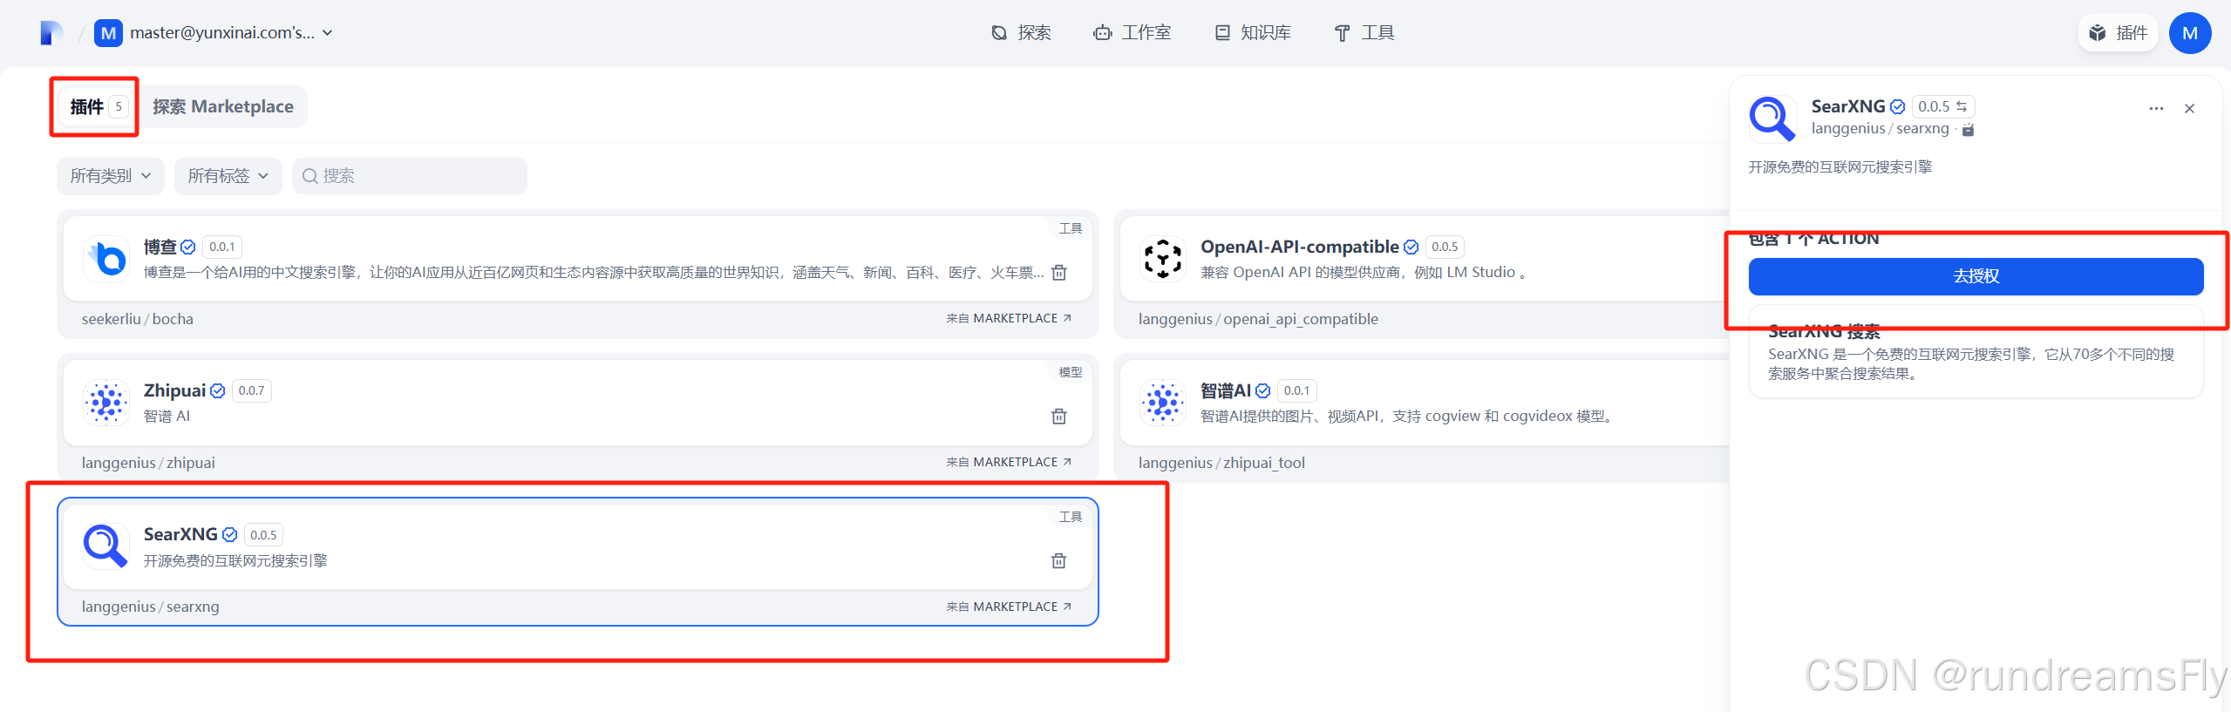Click verified badge next to OpenAI-API-compatible
The width and height of the screenshot is (2231, 712).
(1411, 248)
